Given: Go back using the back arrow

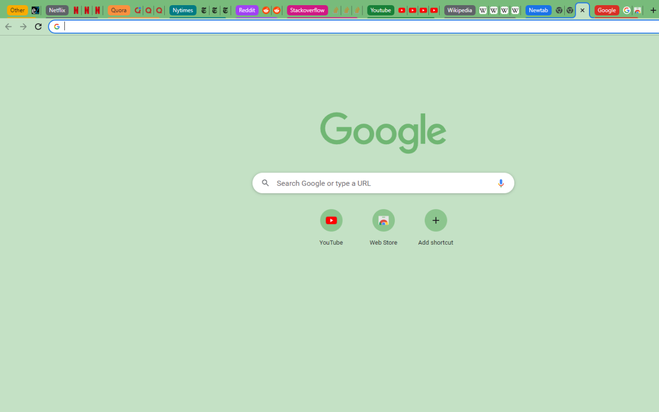Looking at the screenshot, I should (8, 26).
